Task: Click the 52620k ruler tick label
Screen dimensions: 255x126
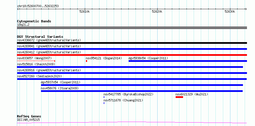Action: (157, 11)
